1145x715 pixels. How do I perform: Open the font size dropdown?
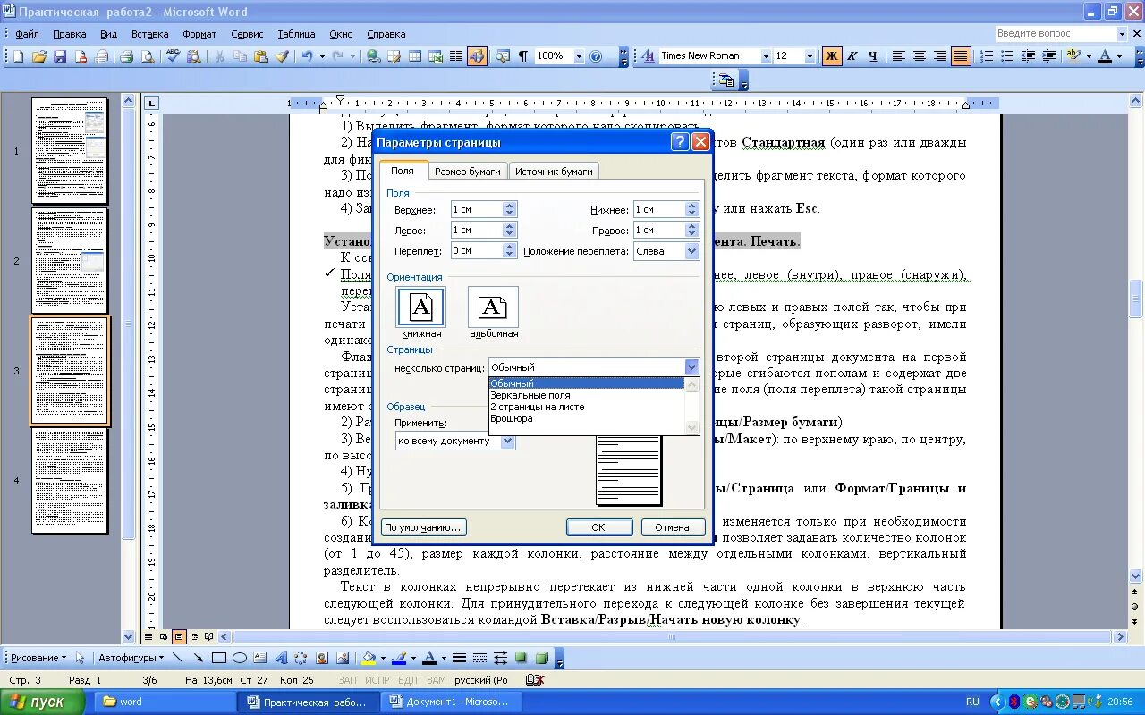click(810, 56)
